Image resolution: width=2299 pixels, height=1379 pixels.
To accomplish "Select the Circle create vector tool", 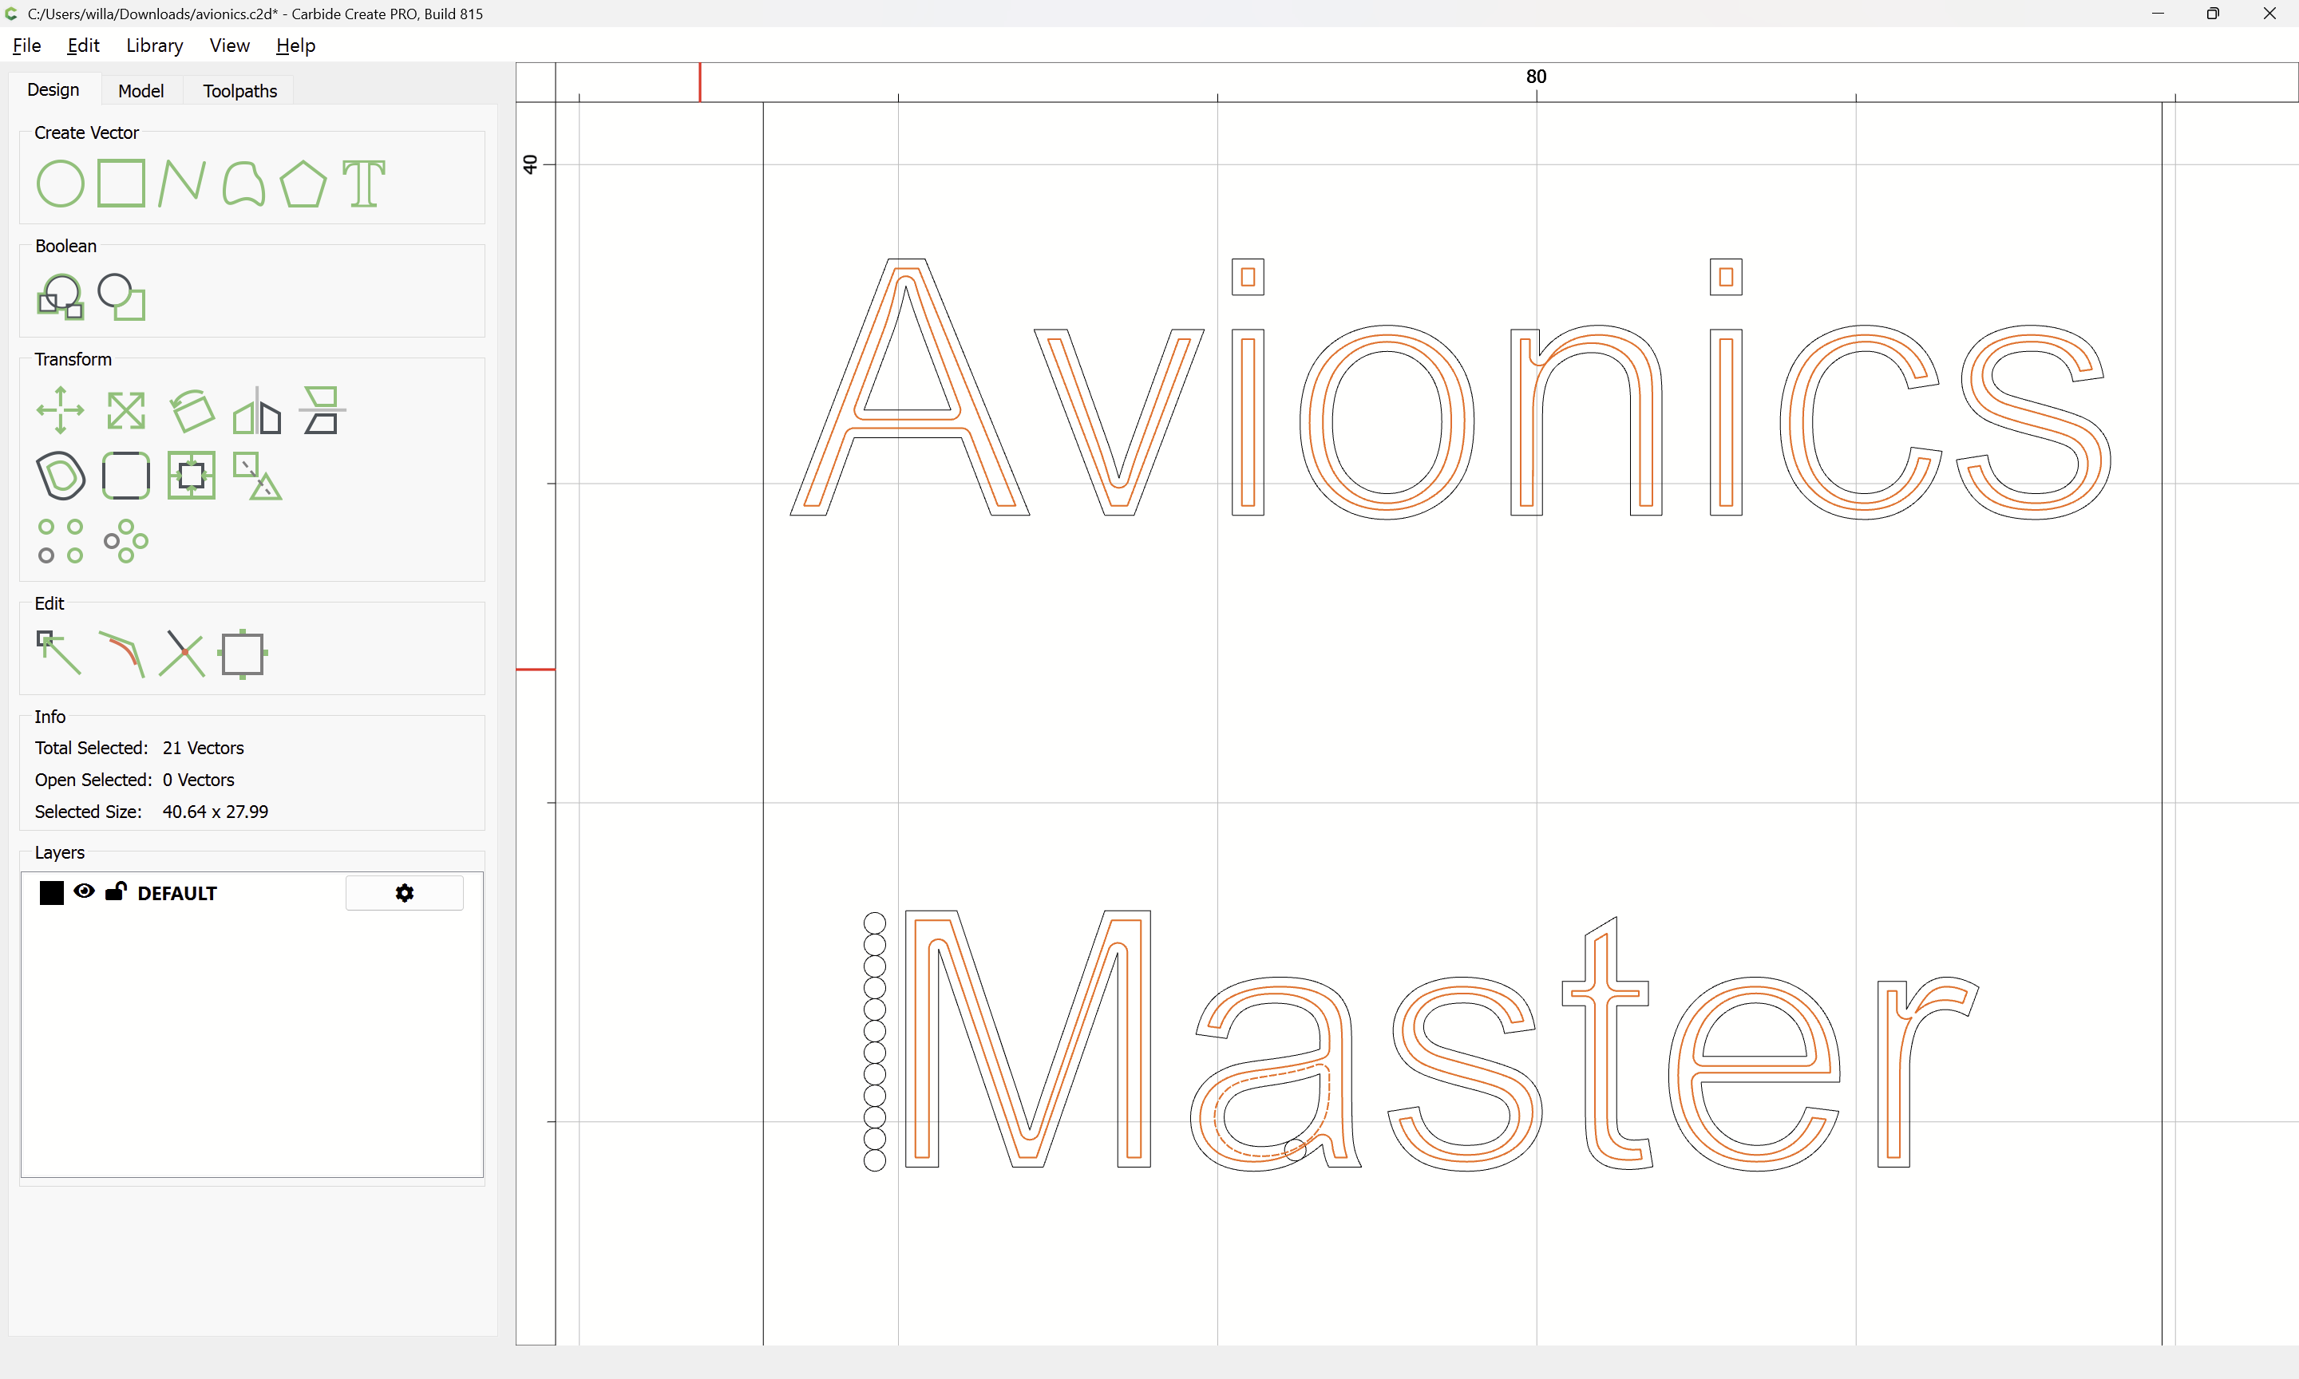I will [61, 183].
